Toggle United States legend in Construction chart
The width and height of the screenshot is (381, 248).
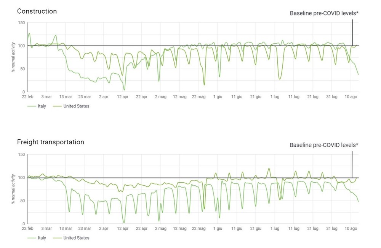[71, 106]
